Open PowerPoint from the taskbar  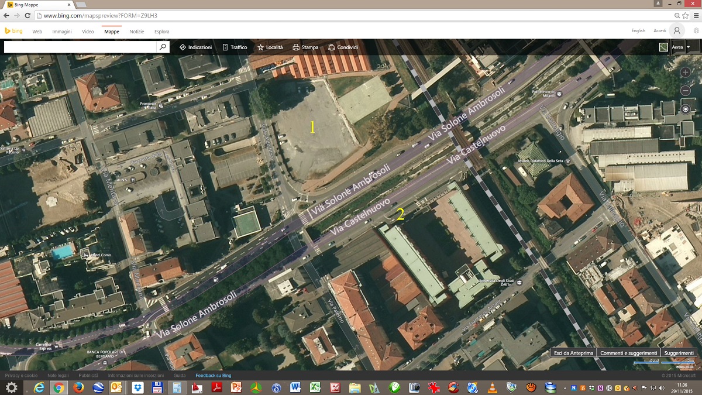click(236, 387)
